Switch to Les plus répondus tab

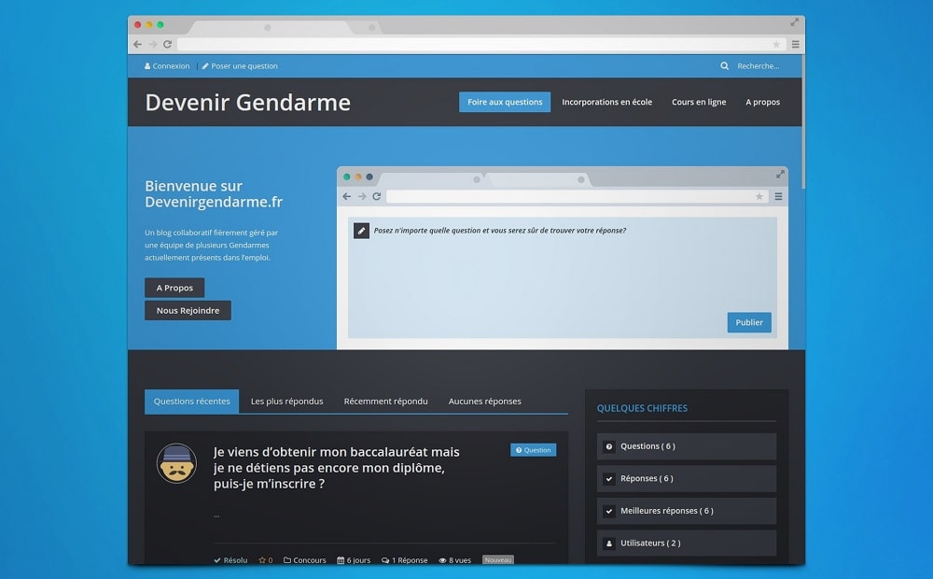(286, 401)
